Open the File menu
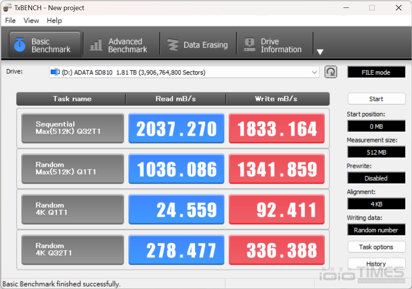The height and width of the screenshot is (289, 412). tap(10, 21)
